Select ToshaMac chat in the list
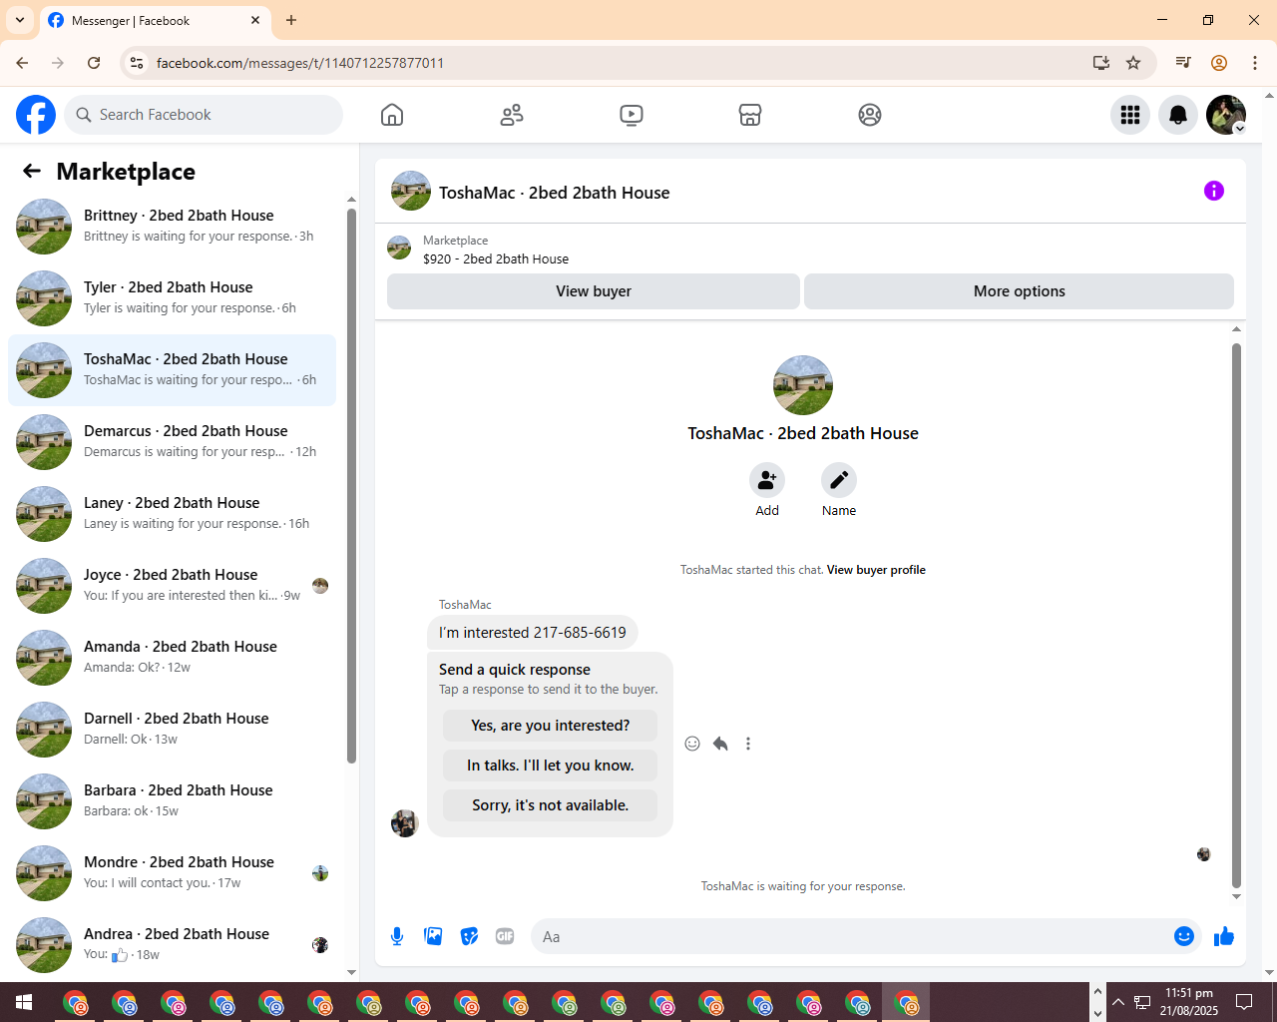The height and width of the screenshot is (1022, 1277). tap(172, 370)
